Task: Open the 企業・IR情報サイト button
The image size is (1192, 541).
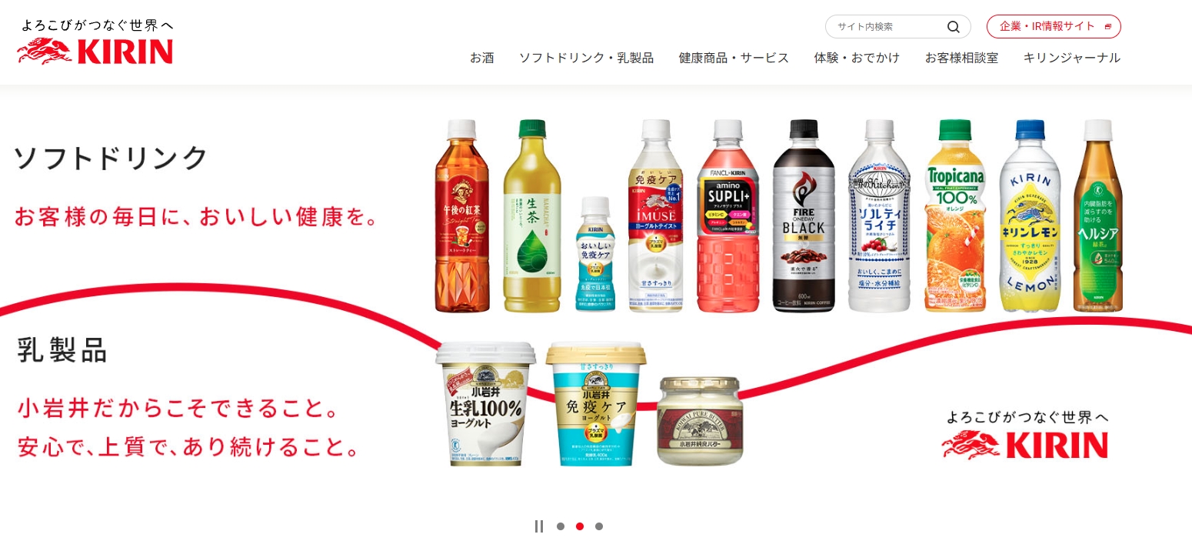Action: pyautogui.click(x=1054, y=27)
